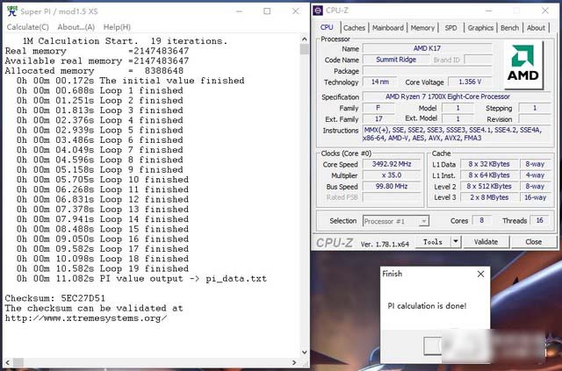
Task: Open the Help(H) menu
Action: 118,27
